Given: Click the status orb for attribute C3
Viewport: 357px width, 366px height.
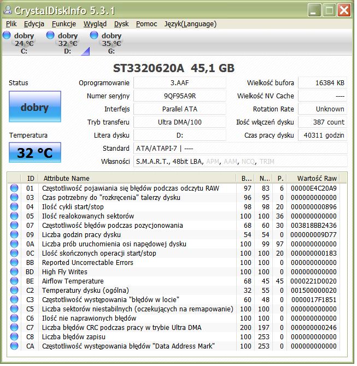Looking at the screenshot, I should pyautogui.click(x=14, y=300).
